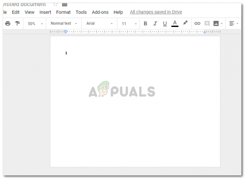Open the View menu
This screenshot has height=179, width=245.
coord(29,12)
